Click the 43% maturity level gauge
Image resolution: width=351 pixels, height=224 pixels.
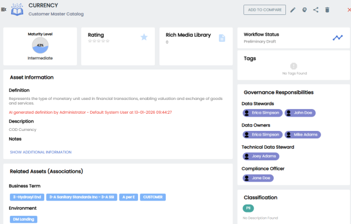(40, 45)
